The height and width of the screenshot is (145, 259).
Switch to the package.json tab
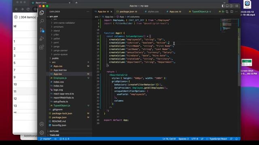pyautogui.click(x=127, y=12)
